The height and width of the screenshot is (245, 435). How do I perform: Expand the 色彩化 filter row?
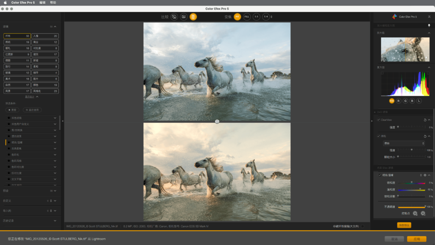55,155
